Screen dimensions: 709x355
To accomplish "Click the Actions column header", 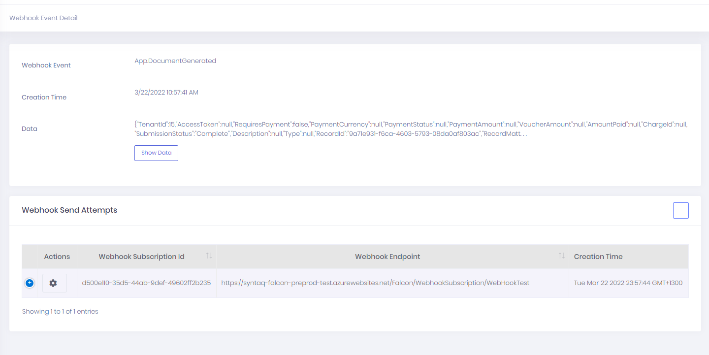I will pyautogui.click(x=57, y=256).
